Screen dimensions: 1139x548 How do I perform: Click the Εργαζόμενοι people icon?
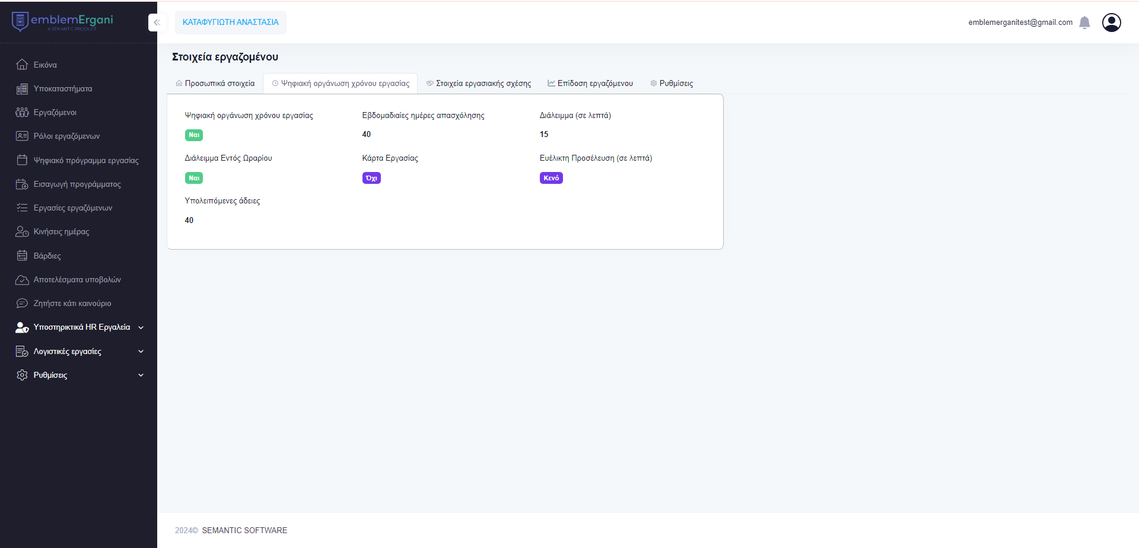tap(22, 113)
